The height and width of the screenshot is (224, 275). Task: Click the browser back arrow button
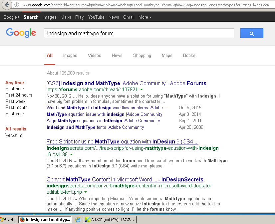pos(7,5)
